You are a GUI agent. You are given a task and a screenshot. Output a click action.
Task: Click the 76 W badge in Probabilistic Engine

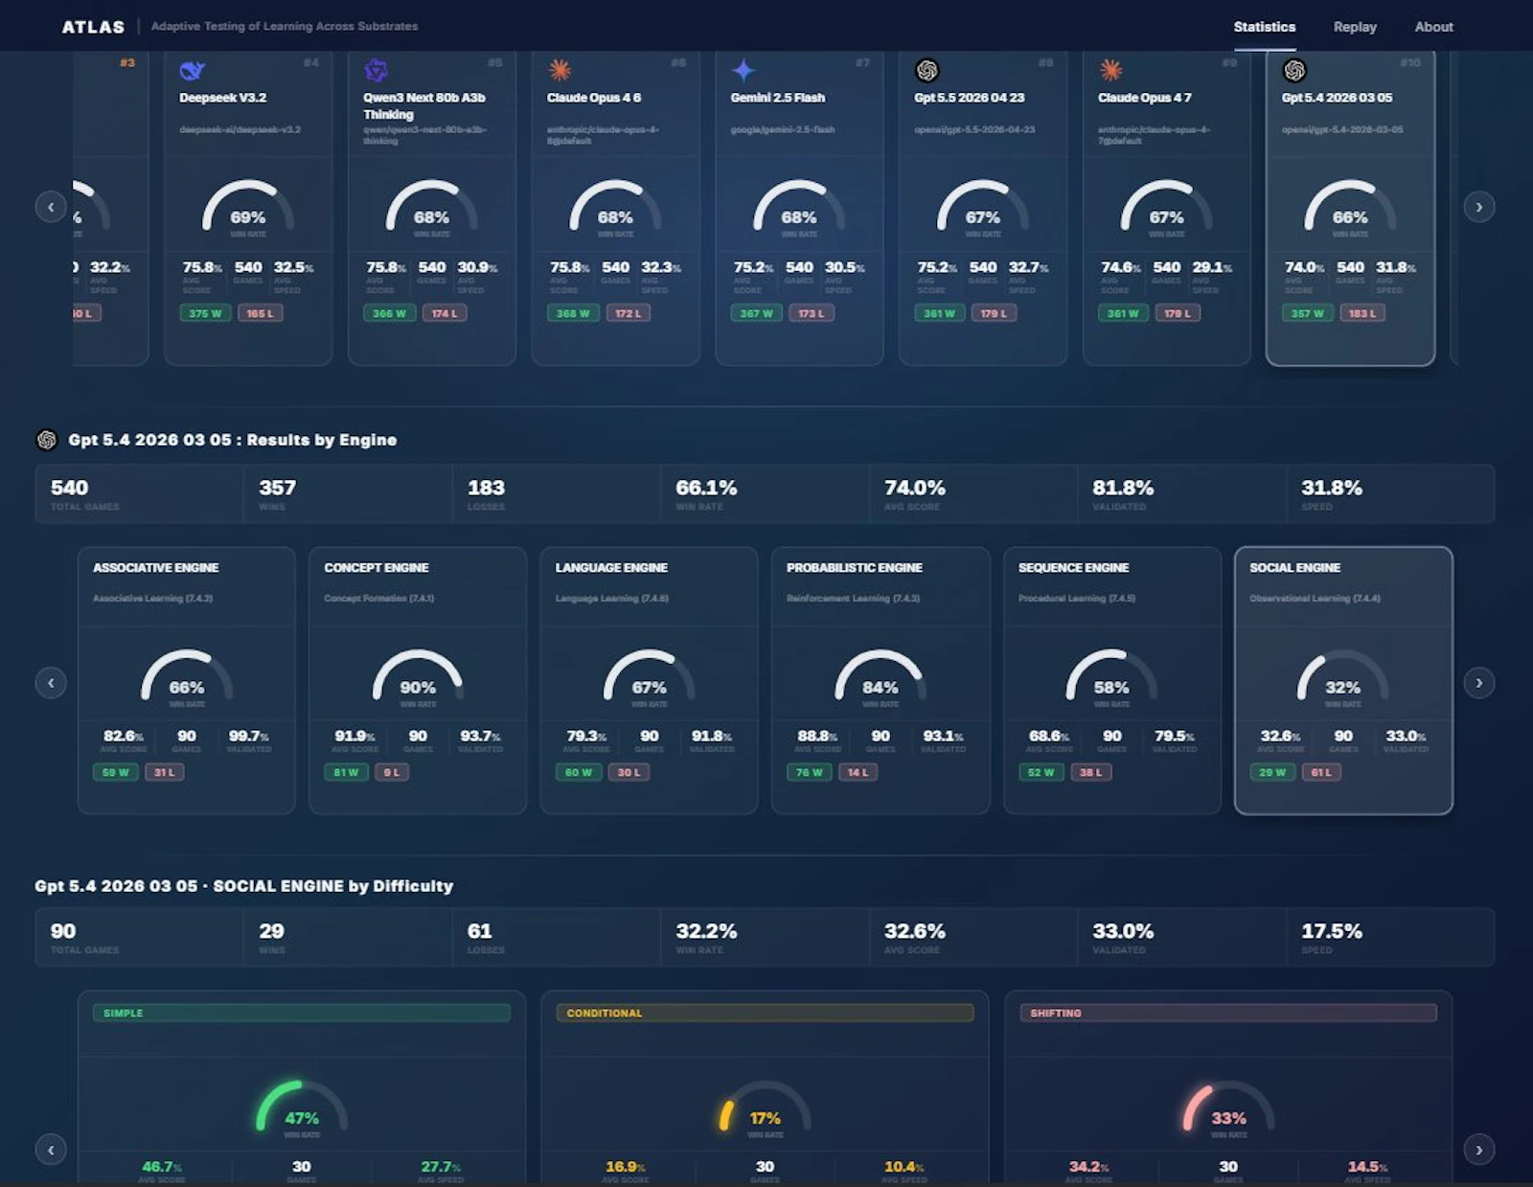click(810, 772)
